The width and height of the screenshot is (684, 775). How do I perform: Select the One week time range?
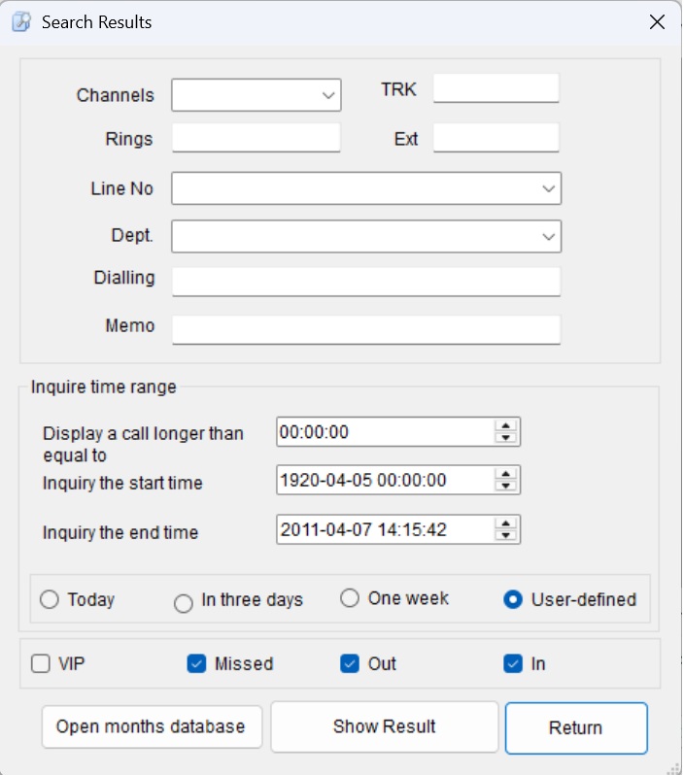coord(350,598)
